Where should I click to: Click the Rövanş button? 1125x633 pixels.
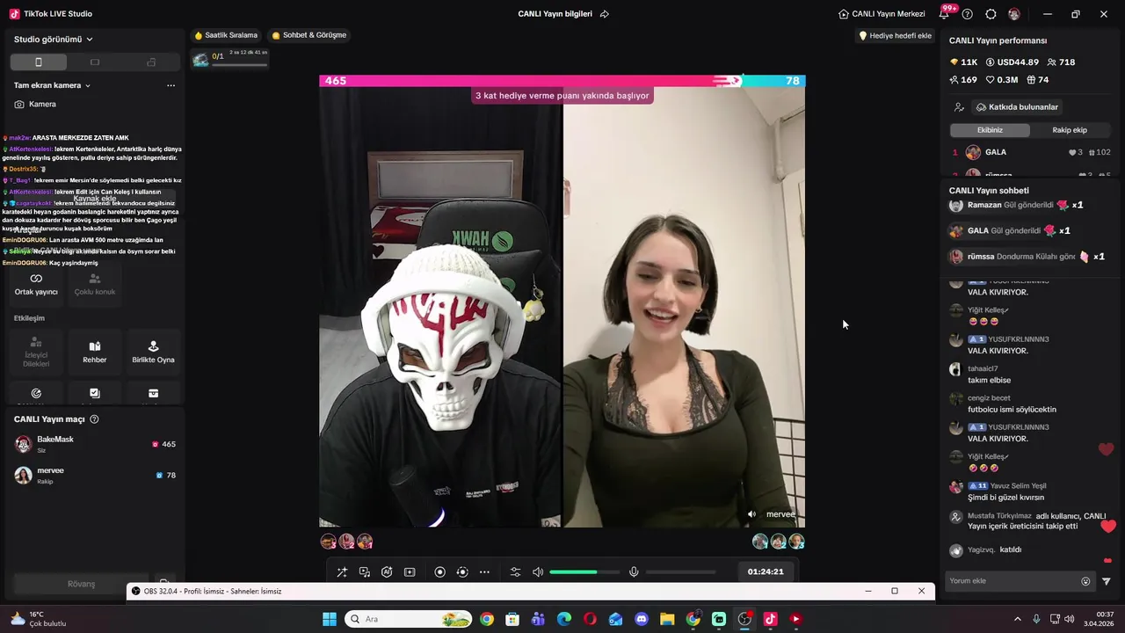82,584
